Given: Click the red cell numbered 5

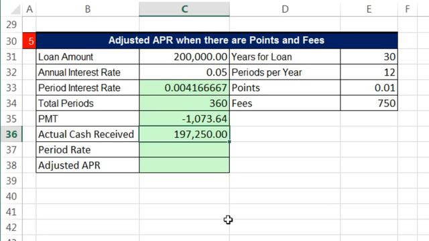Looking at the screenshot, I should click(x=29, y=41).
